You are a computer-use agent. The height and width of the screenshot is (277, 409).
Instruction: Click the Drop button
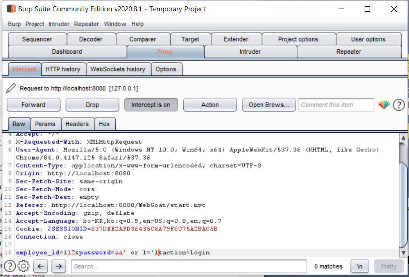92,105
